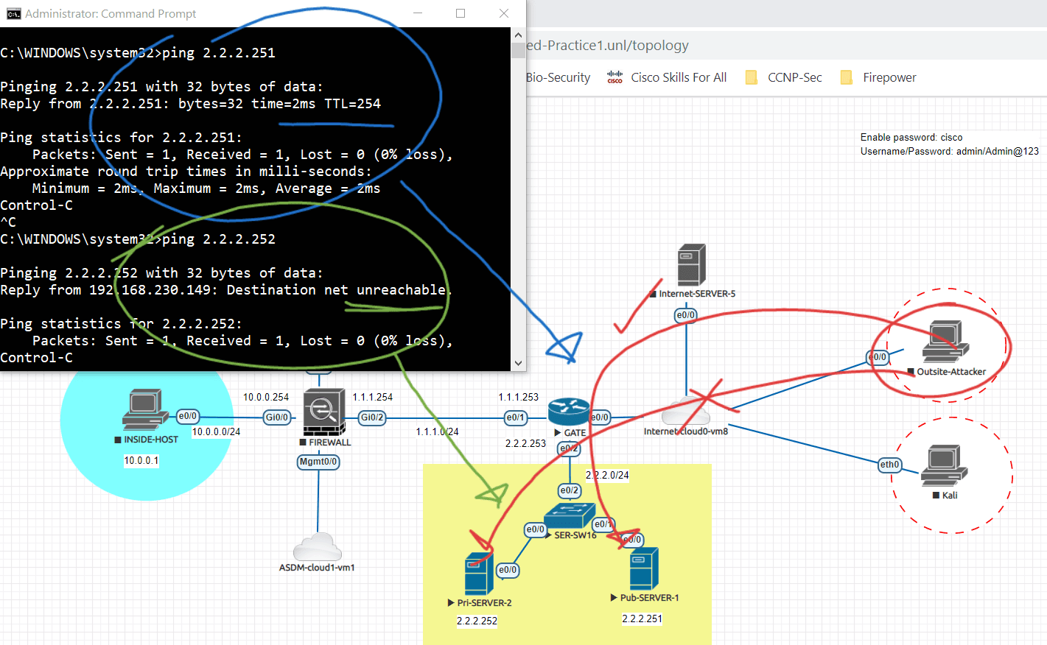1047x645 pixels.
Task: Maximize the Command Prompt window
Action: (461, 13)
